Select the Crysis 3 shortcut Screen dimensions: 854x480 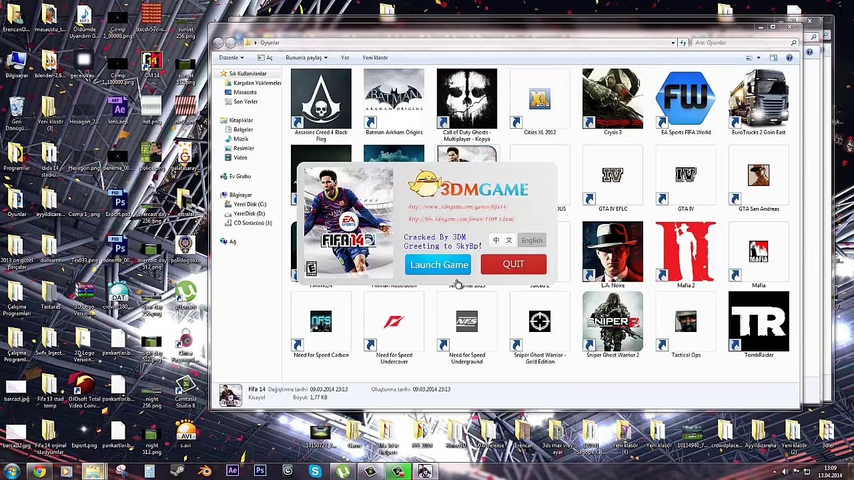click(612, 102)
